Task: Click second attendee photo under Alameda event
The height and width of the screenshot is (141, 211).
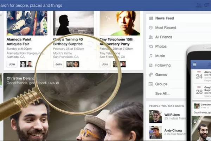Action: (x=29, y=64)
